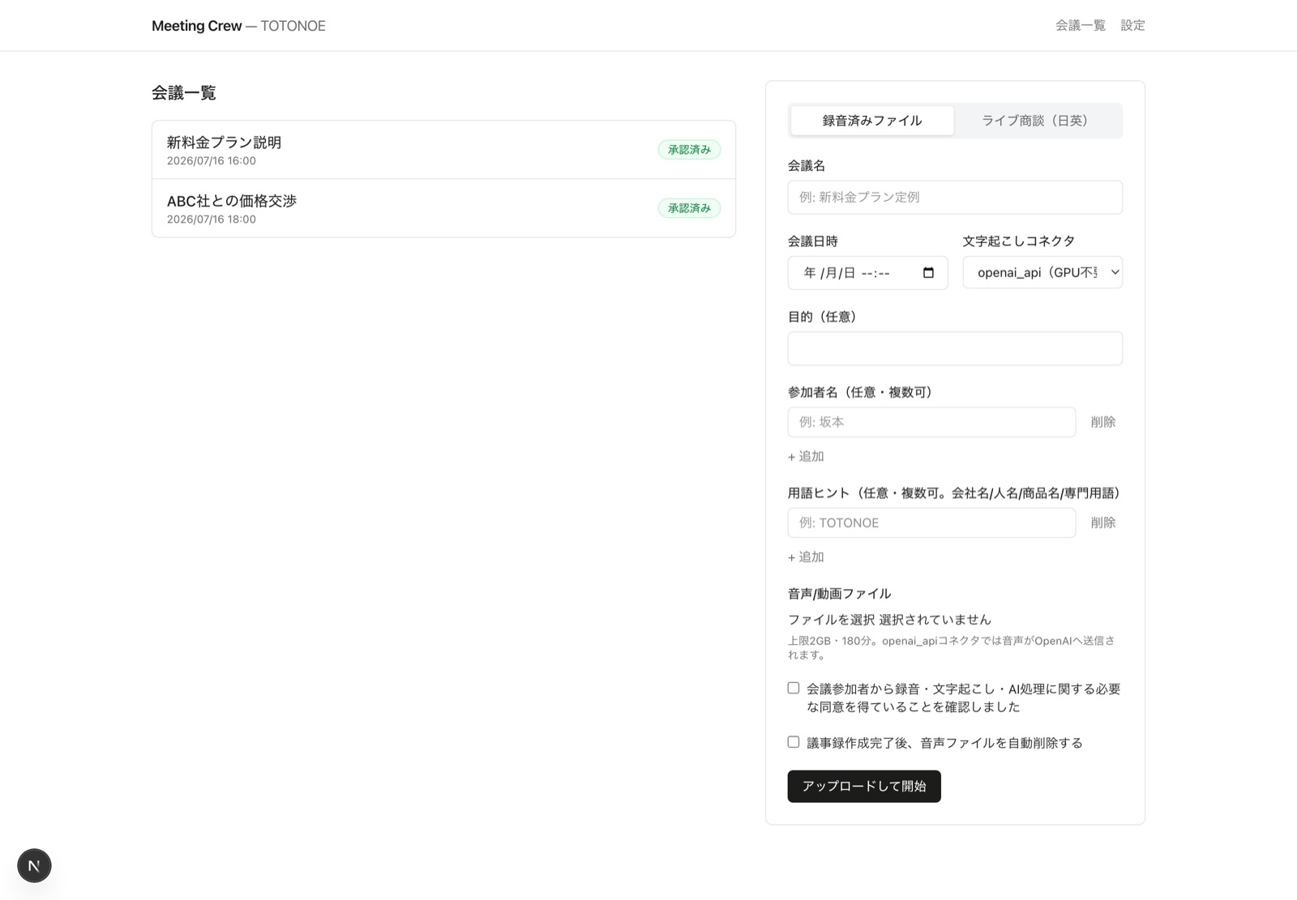Open 会議一覧 in top navigation
The height and width of the screenshot is (900, 1297).
(1081, 25)
